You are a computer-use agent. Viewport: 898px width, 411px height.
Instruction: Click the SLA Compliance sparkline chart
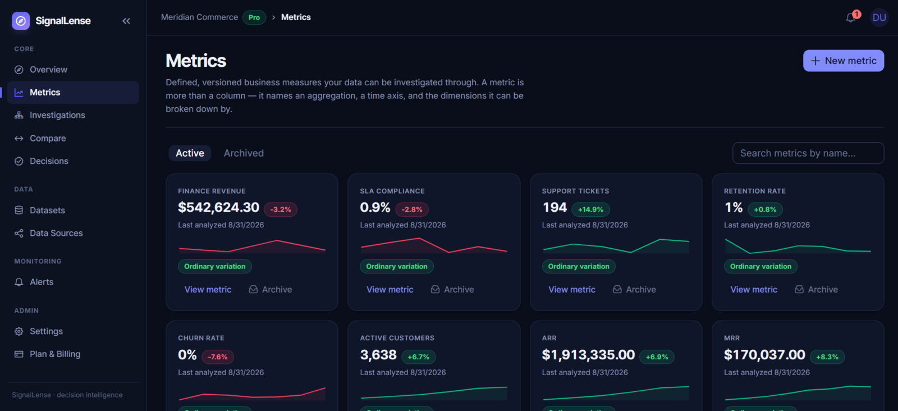pos(434,245)
